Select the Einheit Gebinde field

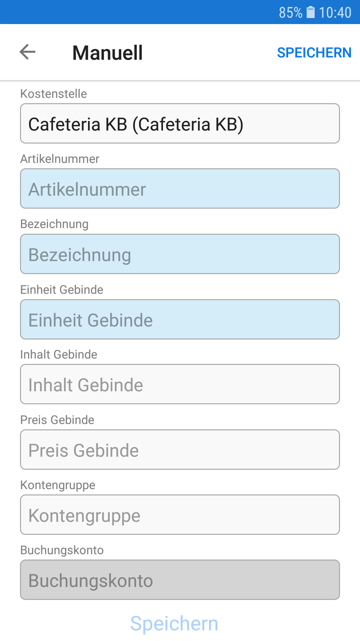click(180, 319)
